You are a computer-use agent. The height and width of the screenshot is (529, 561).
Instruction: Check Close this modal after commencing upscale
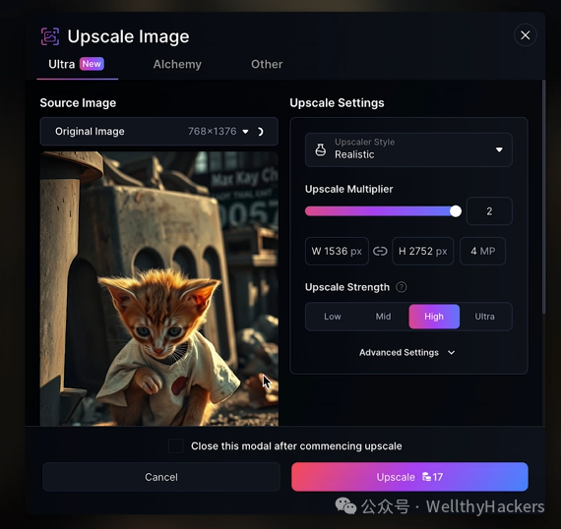[175, 446]
